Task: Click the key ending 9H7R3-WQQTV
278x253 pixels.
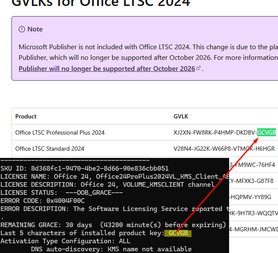Action: point(253,213)
